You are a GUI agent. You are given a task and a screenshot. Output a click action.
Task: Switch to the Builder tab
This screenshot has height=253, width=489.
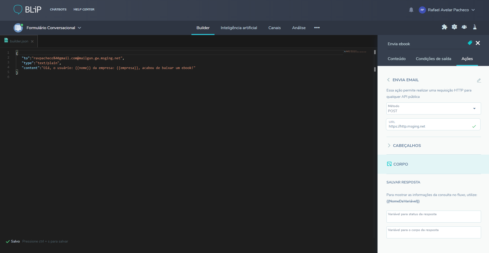(203, 28)
